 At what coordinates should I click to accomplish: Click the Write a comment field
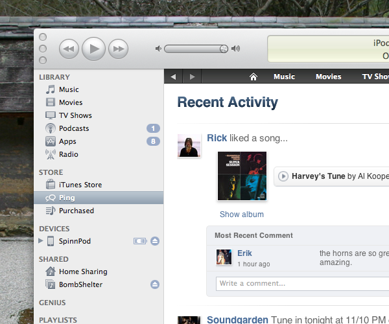(x=302, y=284)
